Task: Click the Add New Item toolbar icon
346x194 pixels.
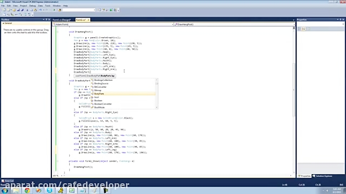Action: coord(8,10)
